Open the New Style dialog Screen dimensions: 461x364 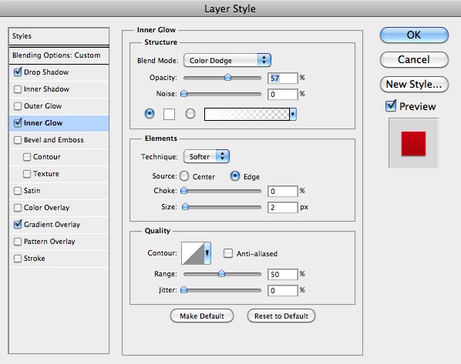click(x=414, y=84)
